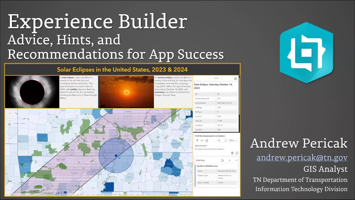Click the buffer distance field showing 50
Image resolution: width=355 pixels, height=200 pixels.
[x=221, y=141]
